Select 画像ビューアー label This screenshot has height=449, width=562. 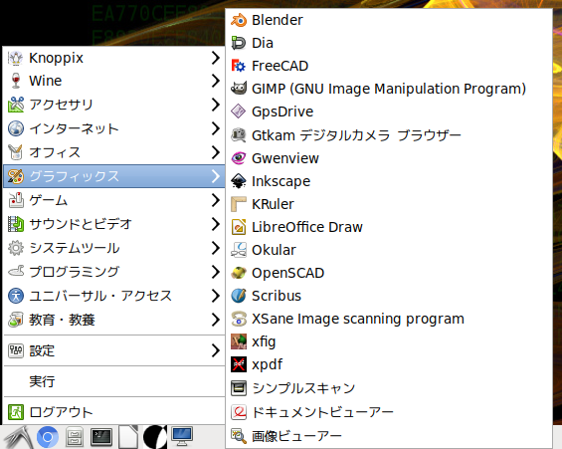[x=296, y=436]
